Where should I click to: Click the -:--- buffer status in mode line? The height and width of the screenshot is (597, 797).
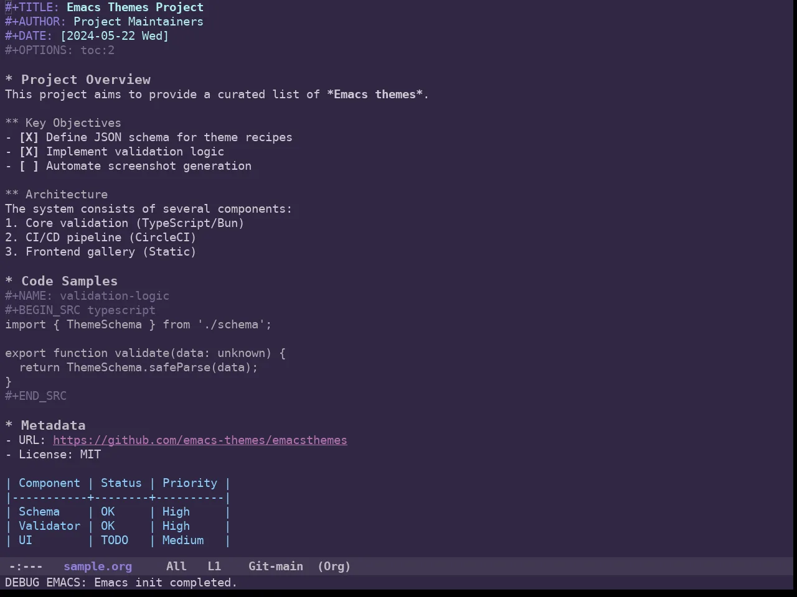point(26,567)
